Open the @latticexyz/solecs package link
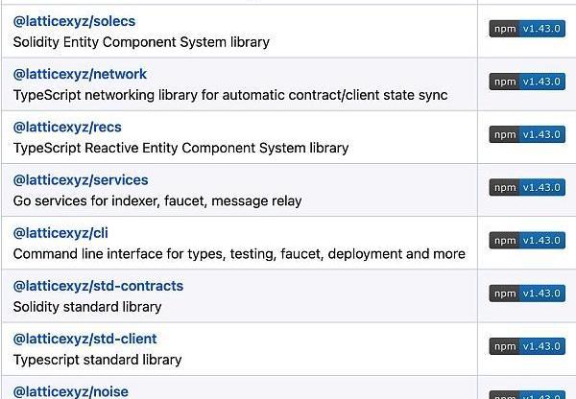The width and height of the screenshot is (576, 399). [x=74, y=21]
